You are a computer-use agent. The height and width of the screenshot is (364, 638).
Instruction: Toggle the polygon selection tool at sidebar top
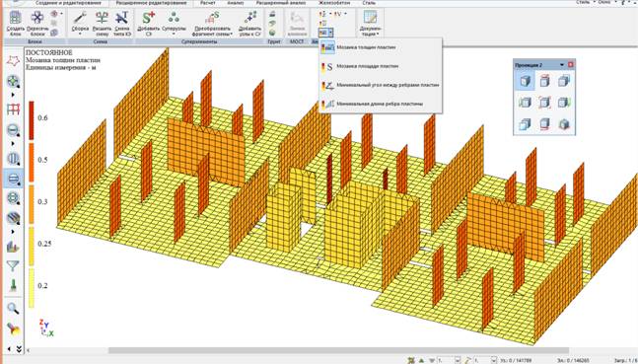(x=14, y=61)
